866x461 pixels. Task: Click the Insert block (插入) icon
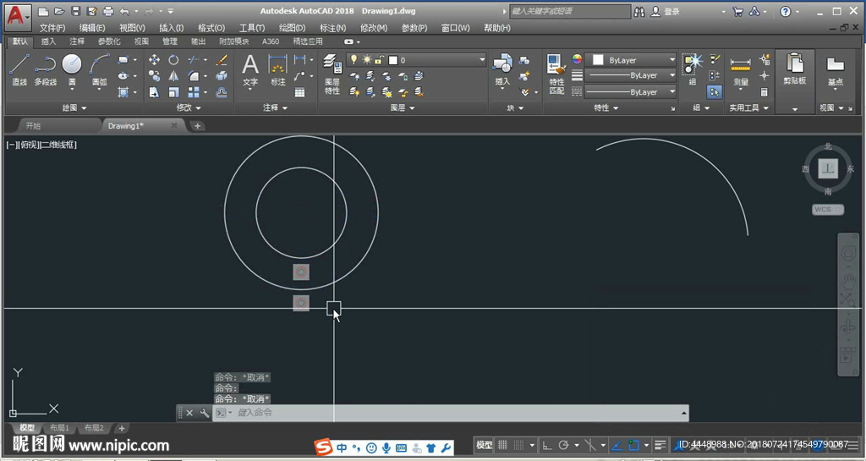[x=502, y=70]
